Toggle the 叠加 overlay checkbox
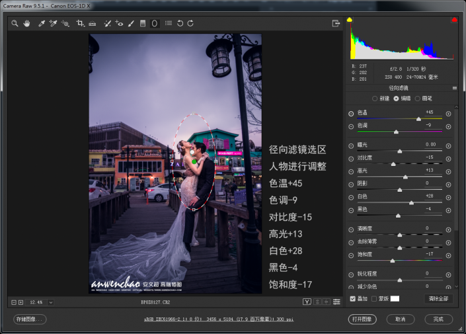This screenshot has width=466, height=334. click(353, 298)
